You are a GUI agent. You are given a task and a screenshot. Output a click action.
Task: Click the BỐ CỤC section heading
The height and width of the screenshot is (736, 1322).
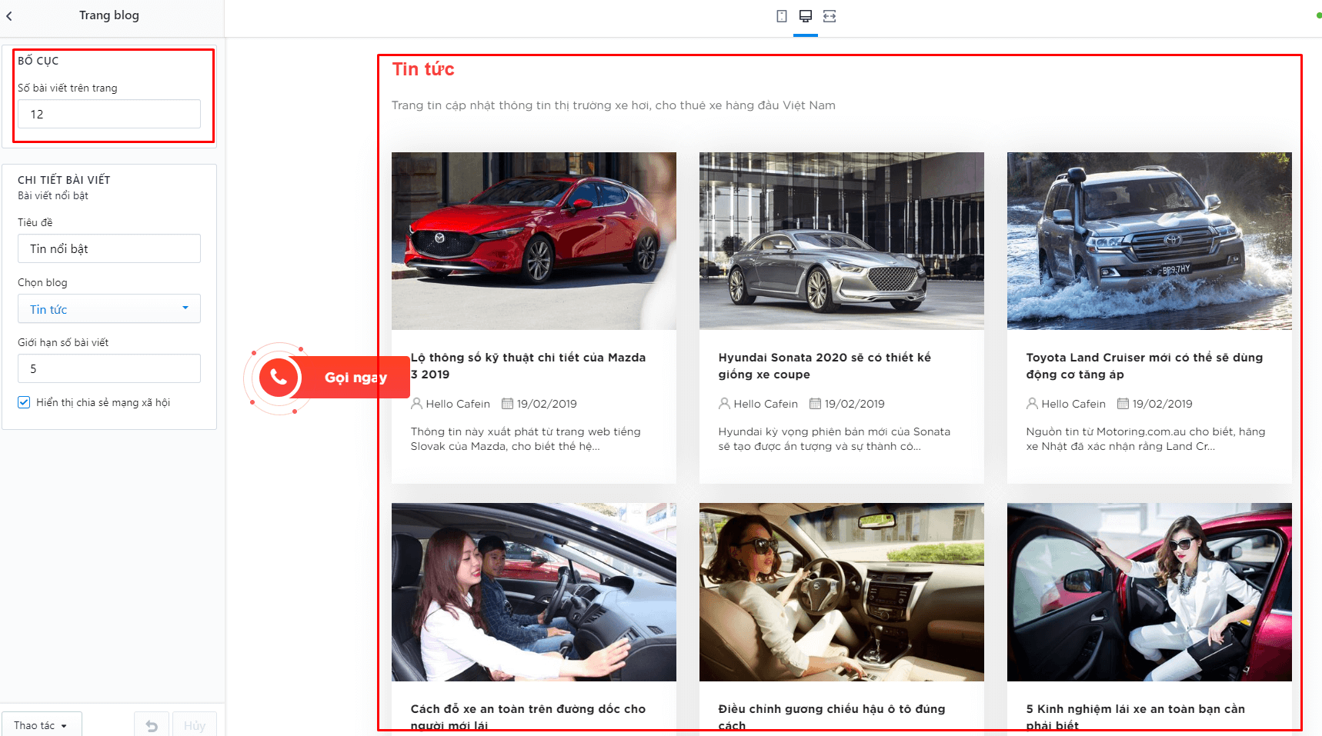coord(38,61)
